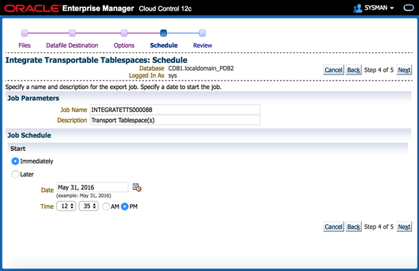
Task: Select the Schedule step label
Action: (x=164, y=45)
